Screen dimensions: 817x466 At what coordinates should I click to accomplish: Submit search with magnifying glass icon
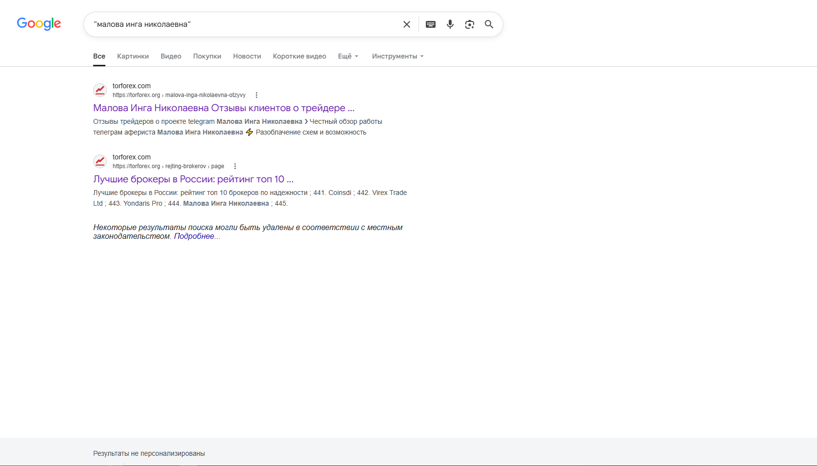point(489,24)
